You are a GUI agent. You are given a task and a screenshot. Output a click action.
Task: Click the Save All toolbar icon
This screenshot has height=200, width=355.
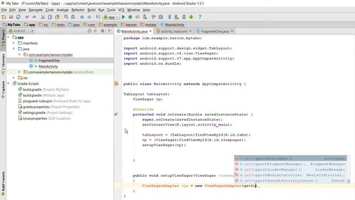11,17
